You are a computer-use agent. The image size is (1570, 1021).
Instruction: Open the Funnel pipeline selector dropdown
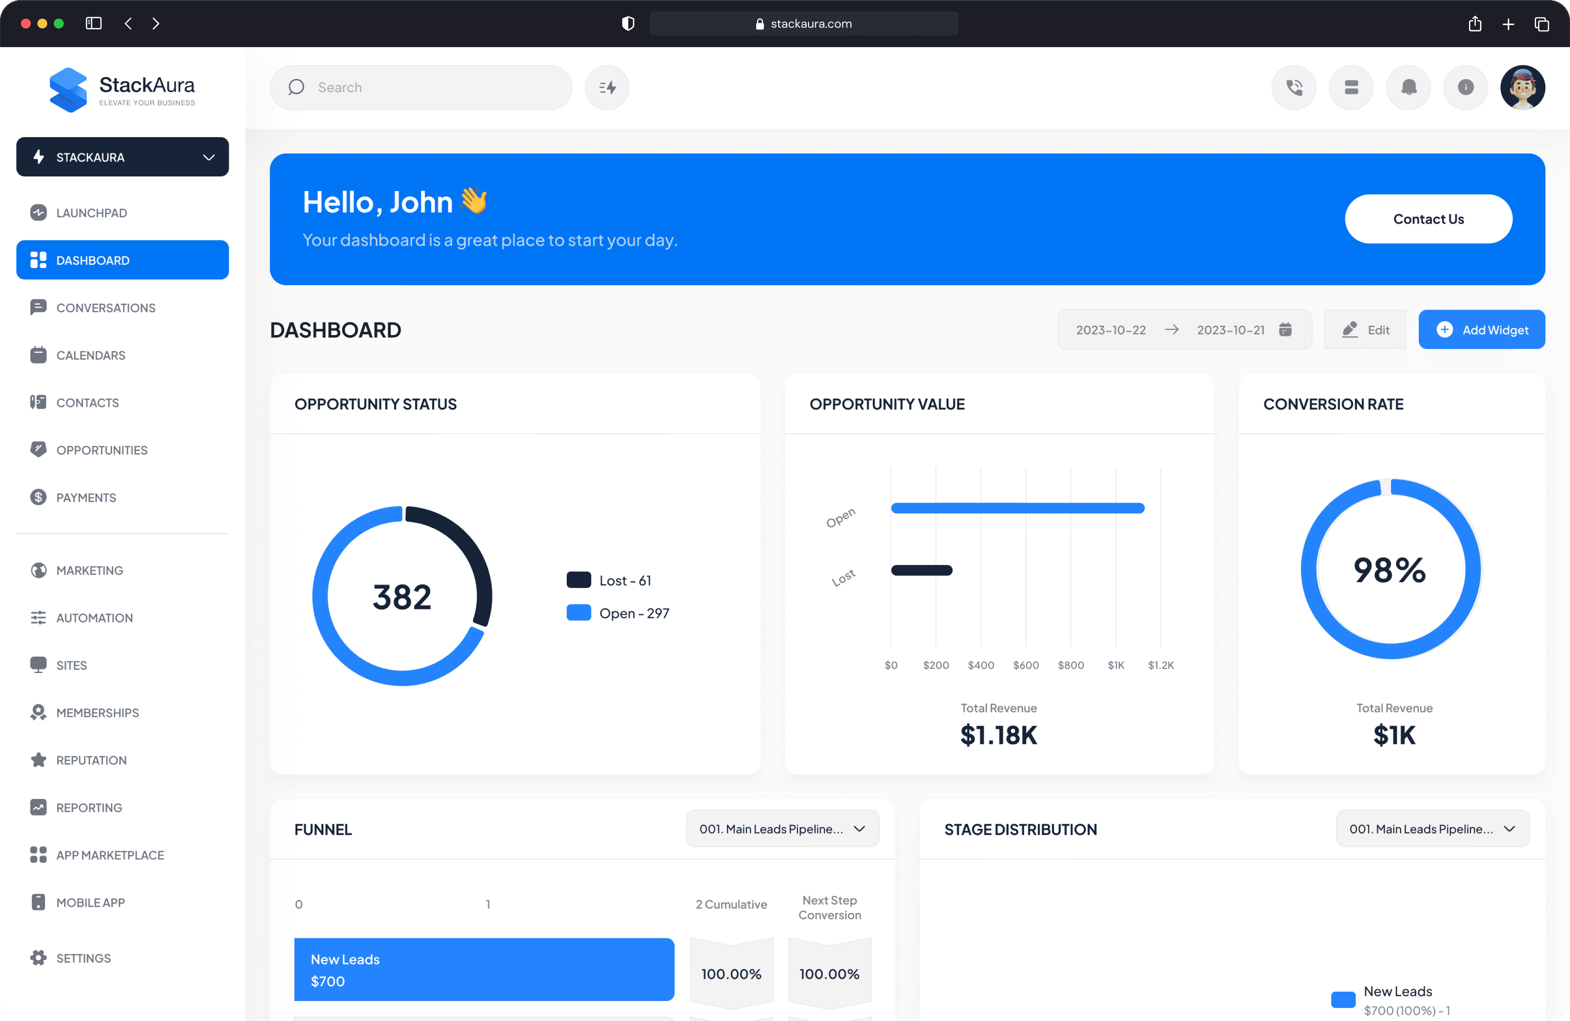point(782,828)
